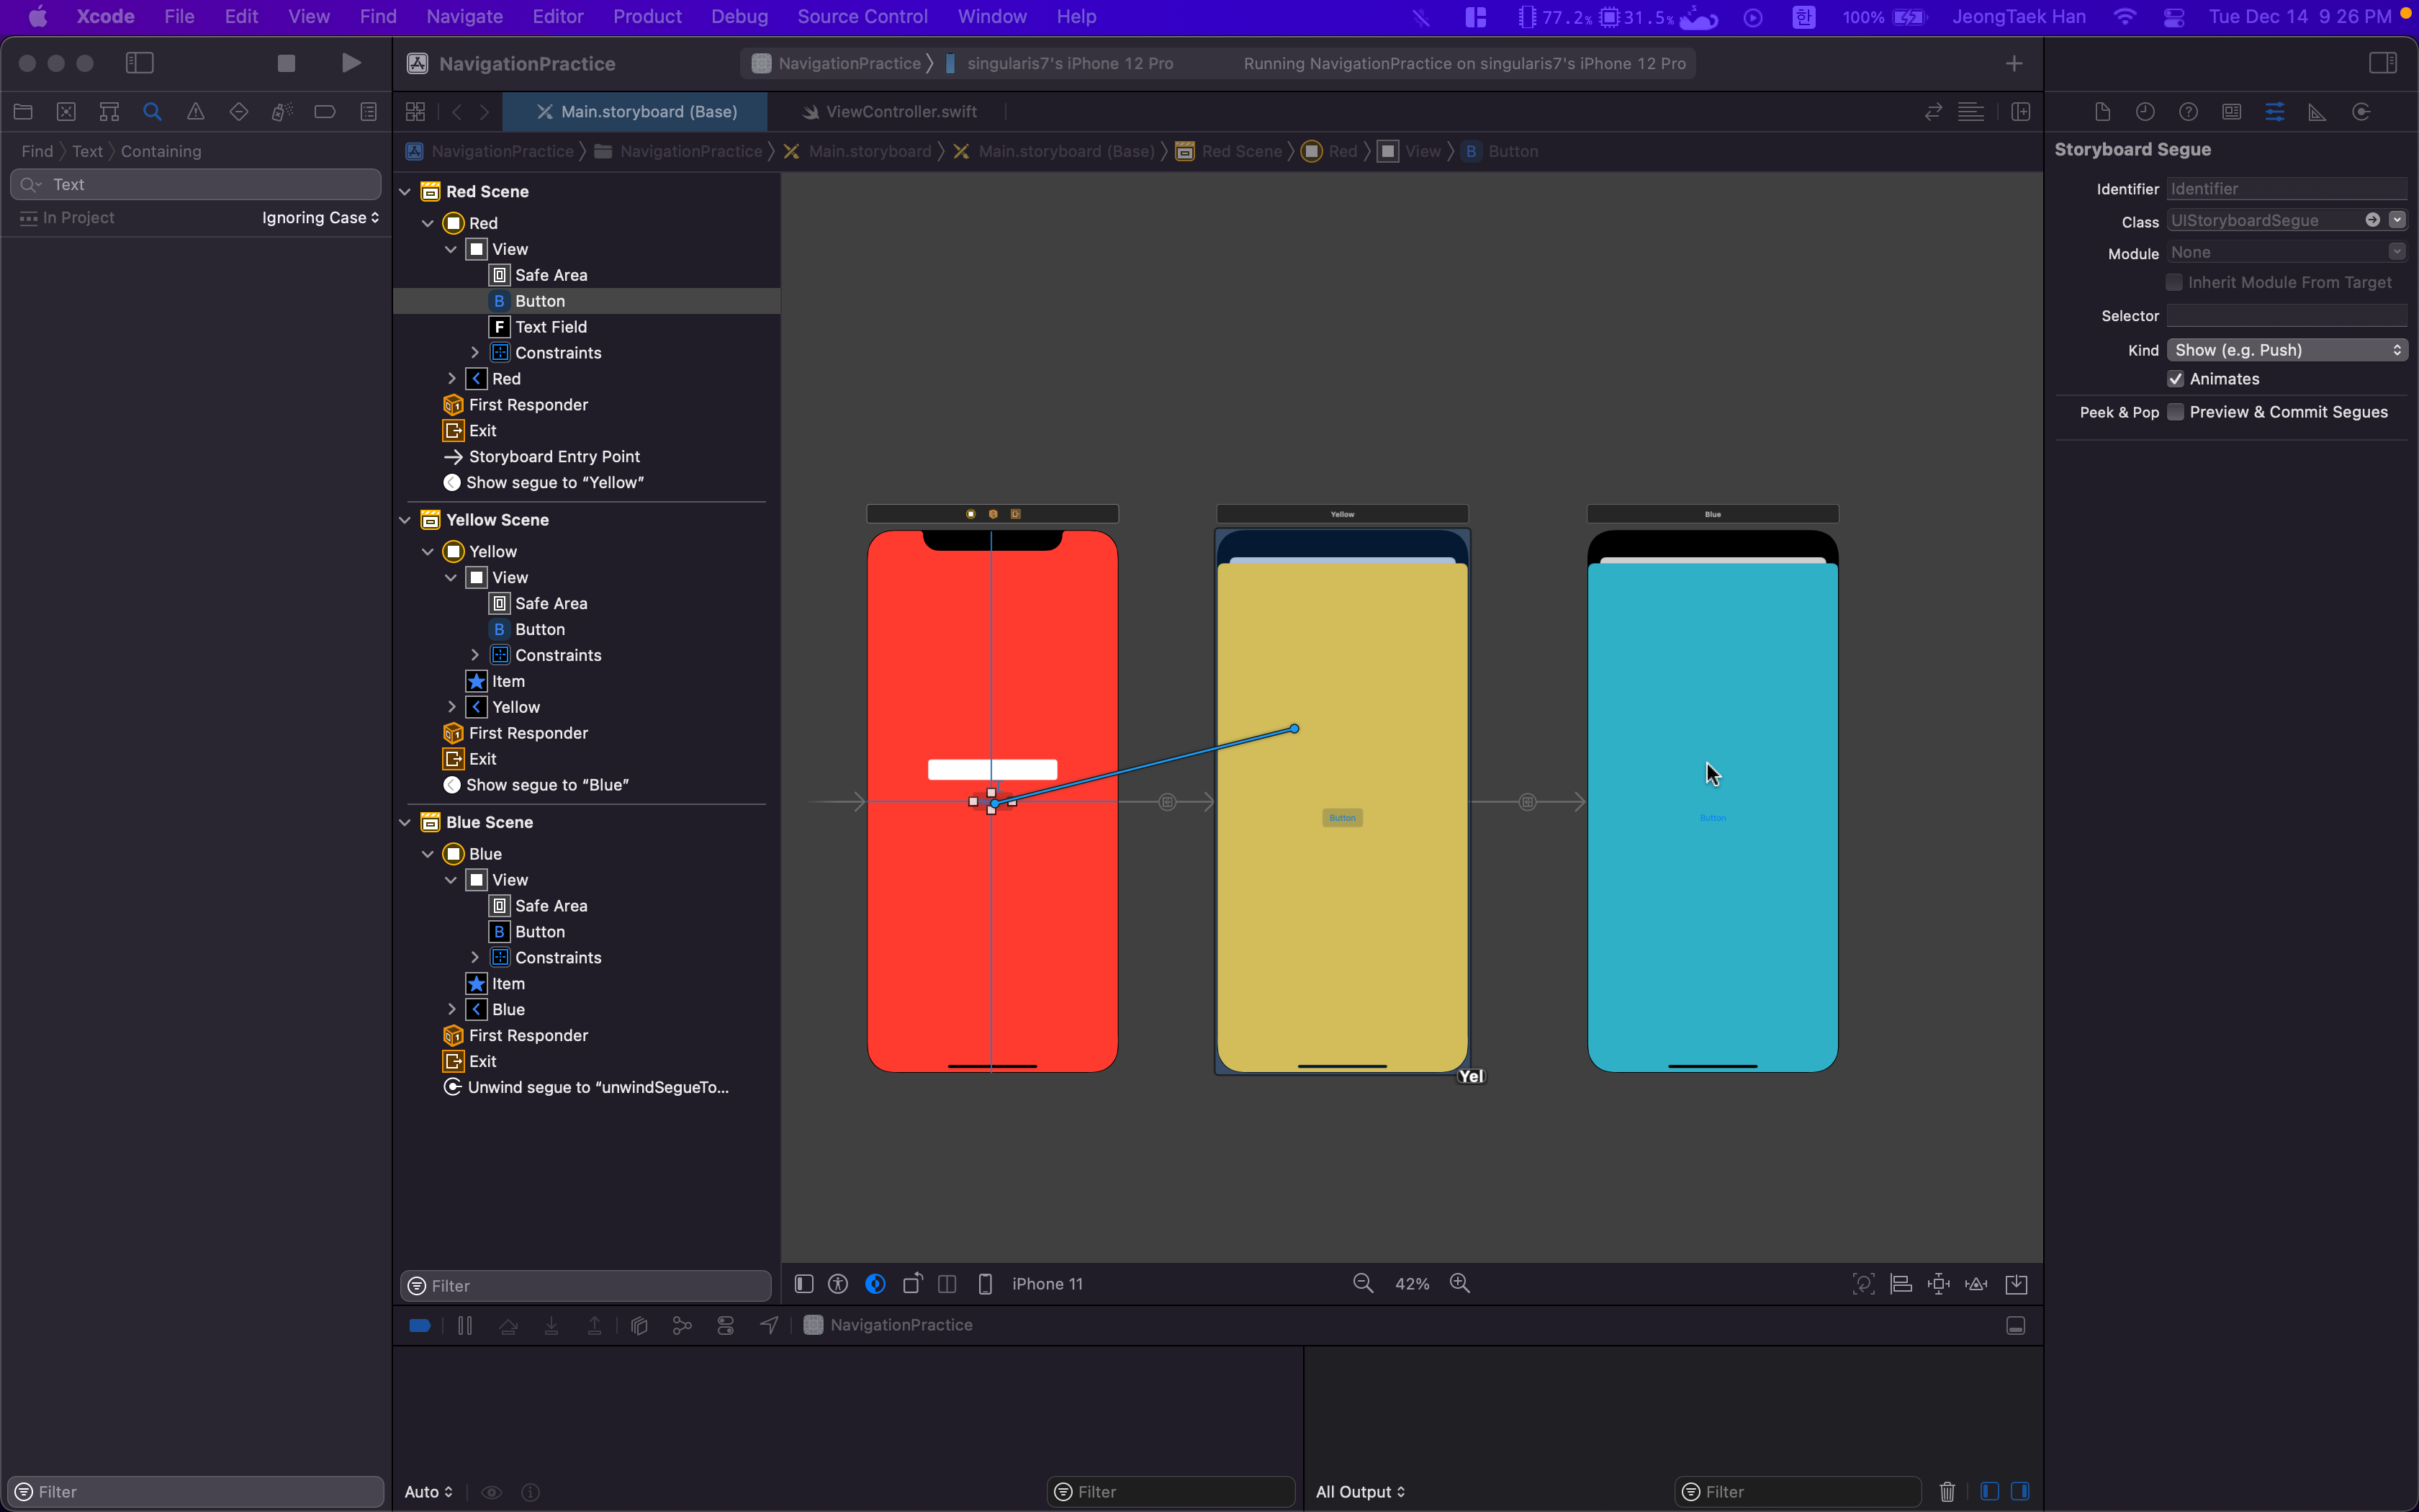The image size is (2419, 1512).
Task: Open the Library plus button
Action: (2013, 63)
